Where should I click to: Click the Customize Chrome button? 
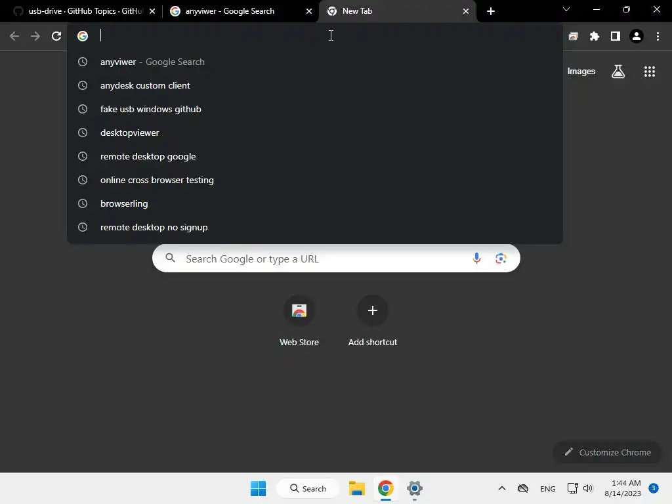pyautogui.click(x=607, y=452)
